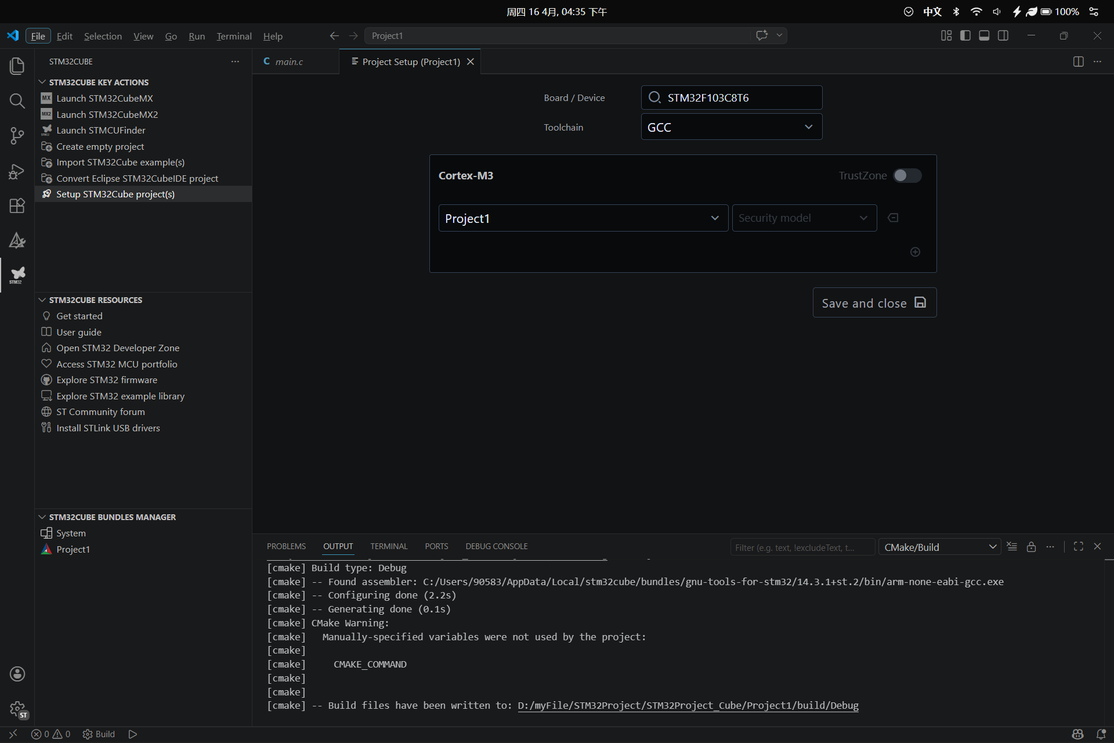Screen dimensions: 1114x743
Task: Open the File menu
Action: click(38, 36)
